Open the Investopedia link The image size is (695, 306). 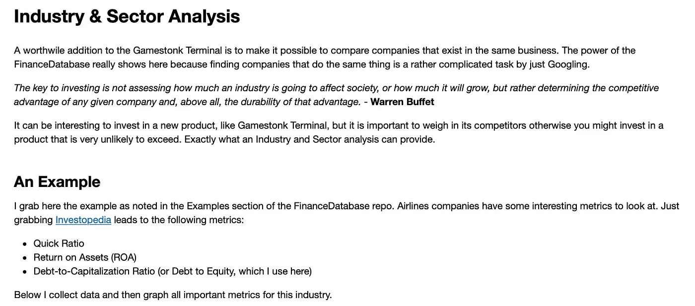click(83, 220)
